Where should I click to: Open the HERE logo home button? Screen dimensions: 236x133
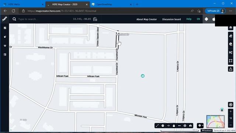click(x=4, y=19)
